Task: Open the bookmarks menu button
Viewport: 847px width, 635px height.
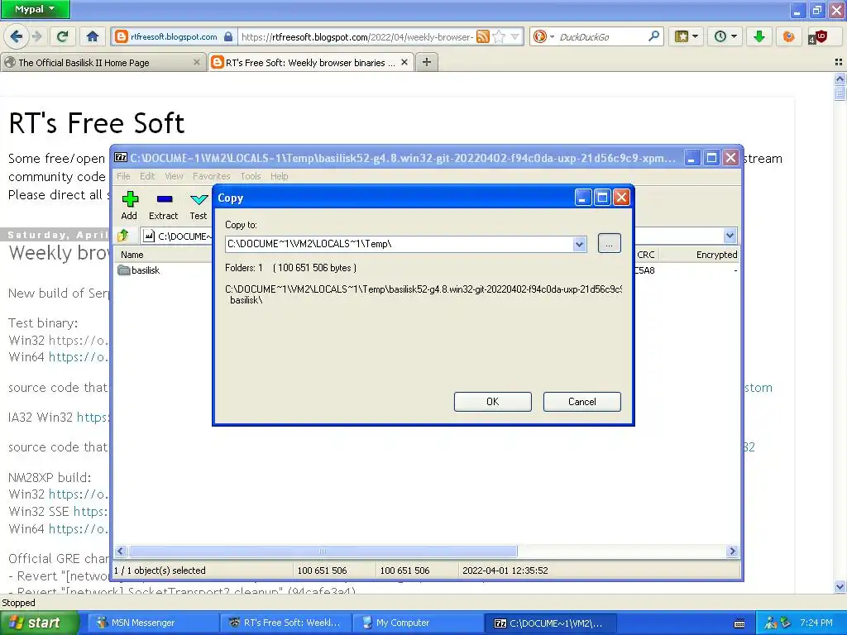Action: (x=686, y=36)
